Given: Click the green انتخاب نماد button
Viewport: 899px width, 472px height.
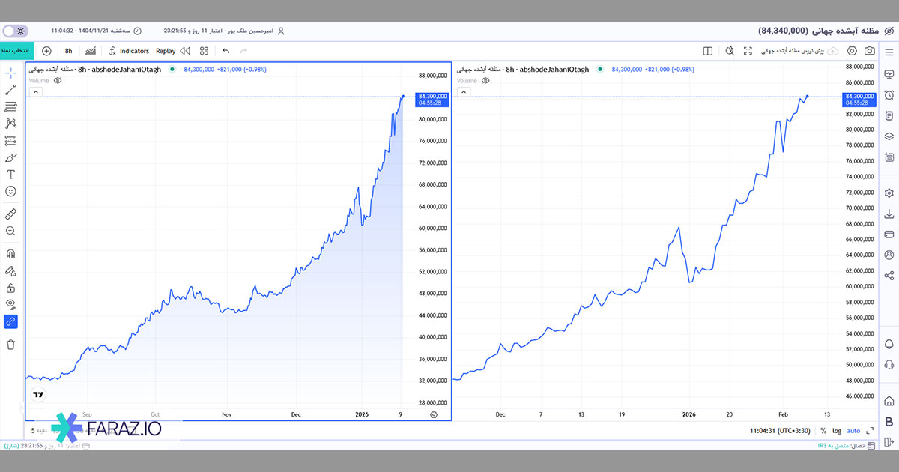Looking at the screenshot, I should coord(16,51).
